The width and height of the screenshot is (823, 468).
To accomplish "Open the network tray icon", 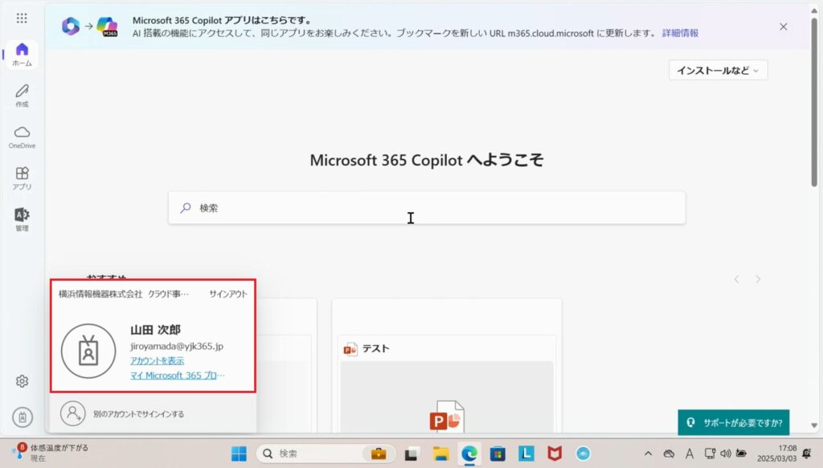I will 710,454.
